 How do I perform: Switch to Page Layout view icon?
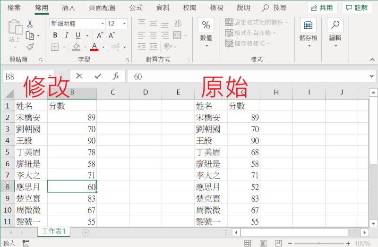263,243
